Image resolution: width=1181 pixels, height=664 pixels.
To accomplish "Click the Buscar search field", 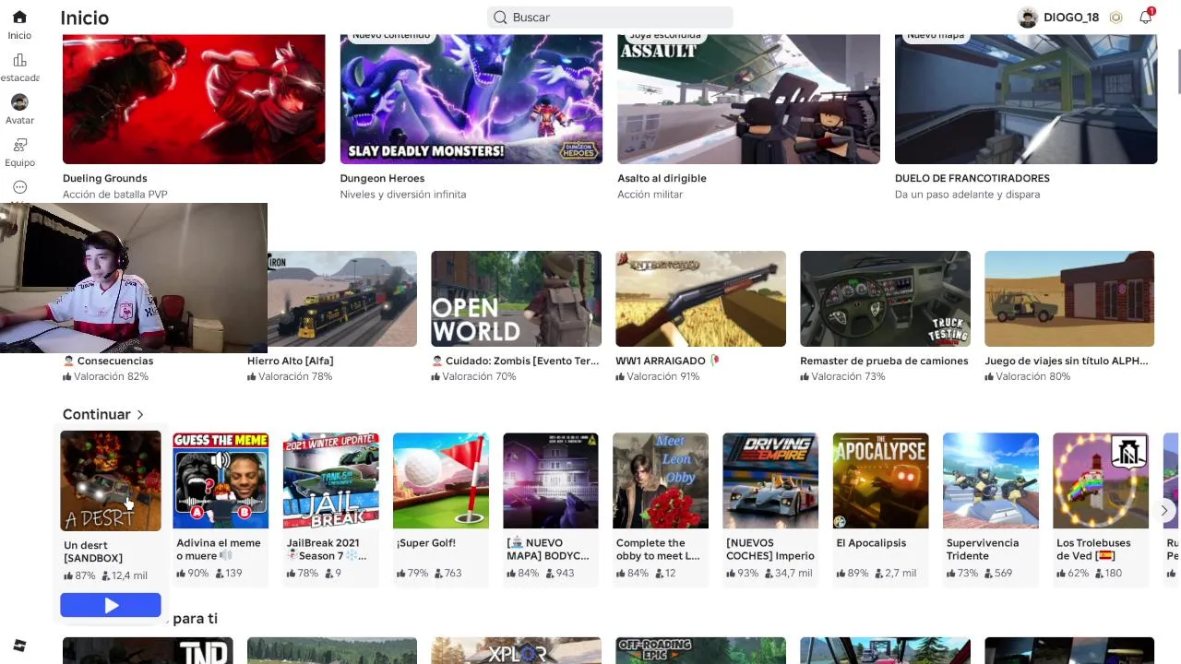I will [610, 18].
